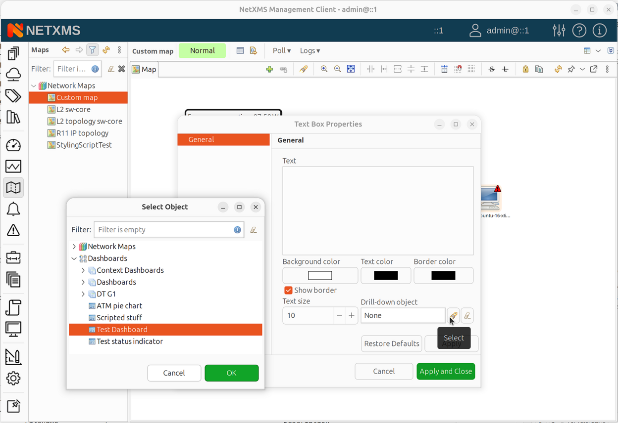Open the alarms bell icon in sidebar
Viewport: 618px width, 423px height.
click(13, 209)
